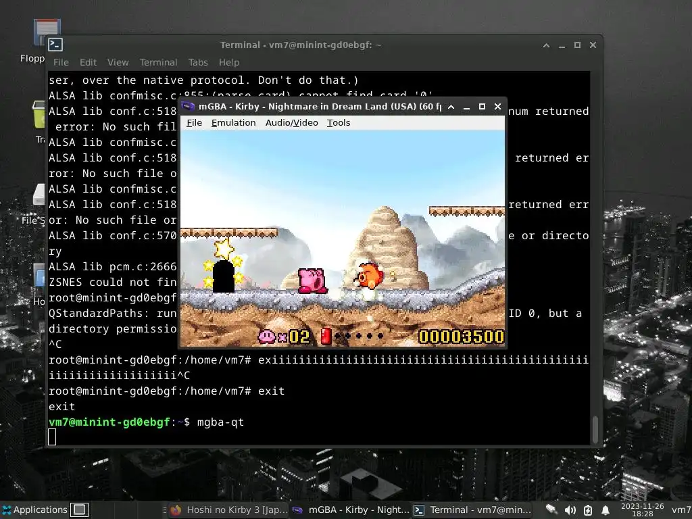
Task: Click the red health bar in game HUD
Action: pyautogui.click(x=326, y=337)
